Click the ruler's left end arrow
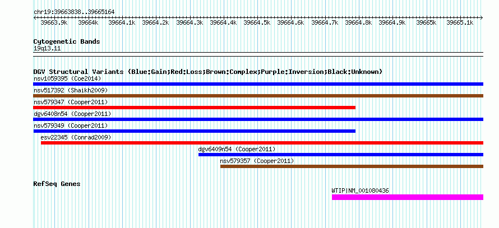499x228 pixels. (35, 18)
